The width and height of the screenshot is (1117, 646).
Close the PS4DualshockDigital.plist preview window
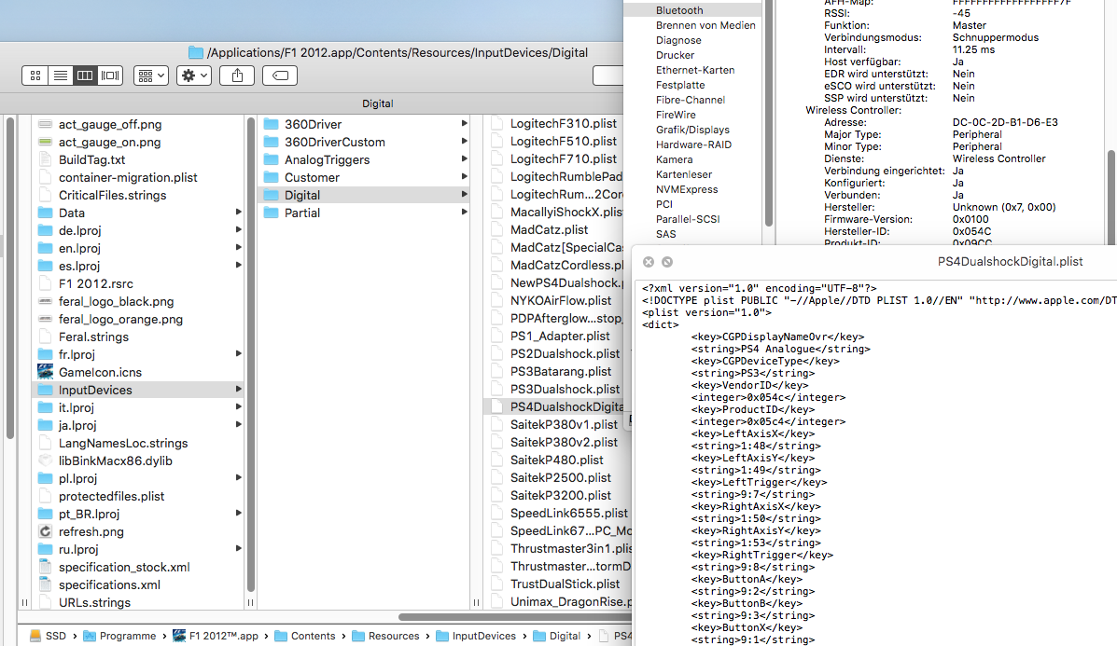[649, 262]
